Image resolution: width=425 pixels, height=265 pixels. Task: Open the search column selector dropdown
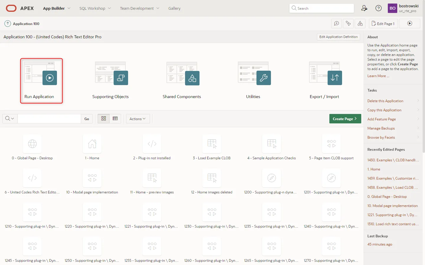click(x=10, y=119)
